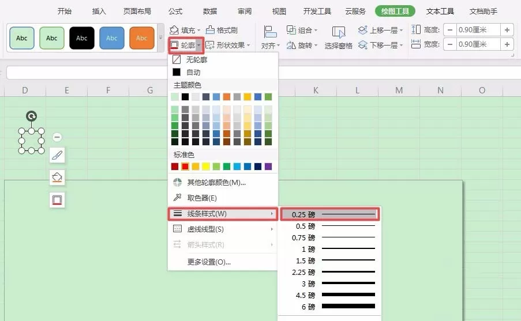Viewport: 521px width, 321px height.
Task: Expand the shape style gallery arrow
Action: click(x=161, y=38)
